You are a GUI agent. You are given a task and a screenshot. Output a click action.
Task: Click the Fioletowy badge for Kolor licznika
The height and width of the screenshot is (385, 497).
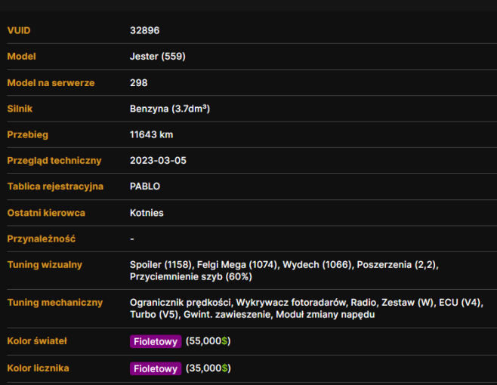(156, 368)
